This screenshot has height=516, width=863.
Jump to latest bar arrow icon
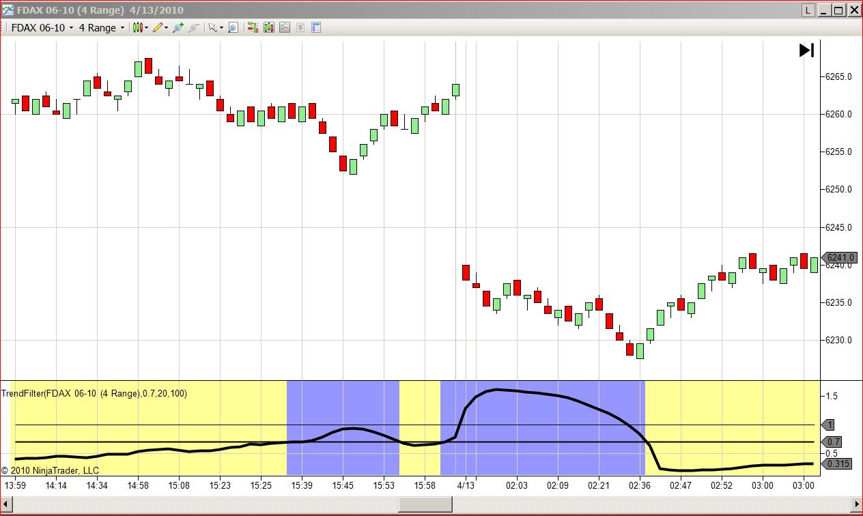tap(806, 51)
